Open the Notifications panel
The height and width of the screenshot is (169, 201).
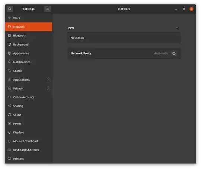coord(29,62)
